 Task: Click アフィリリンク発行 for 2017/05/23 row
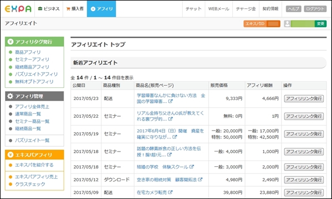[304, 98]
